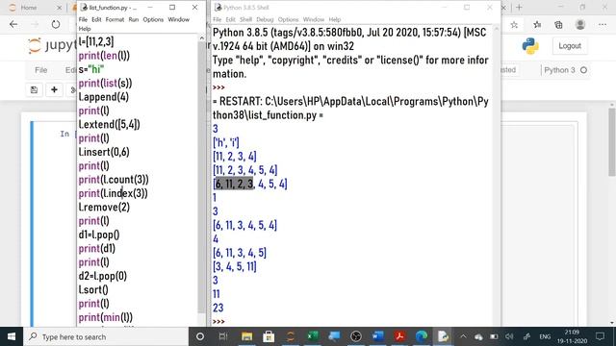The image size is (616, 346).
Task: Click the browser refresh icon
Action: [56, 25]
